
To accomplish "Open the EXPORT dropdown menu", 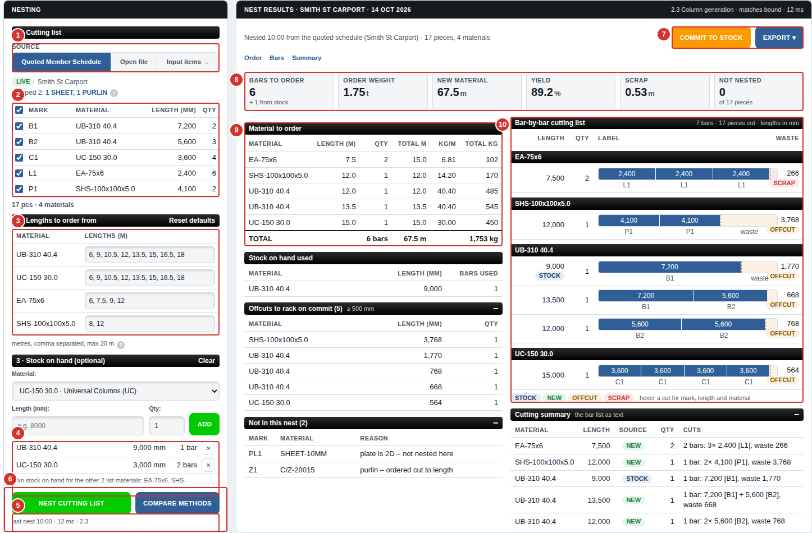I will click(x=779, y=38).
